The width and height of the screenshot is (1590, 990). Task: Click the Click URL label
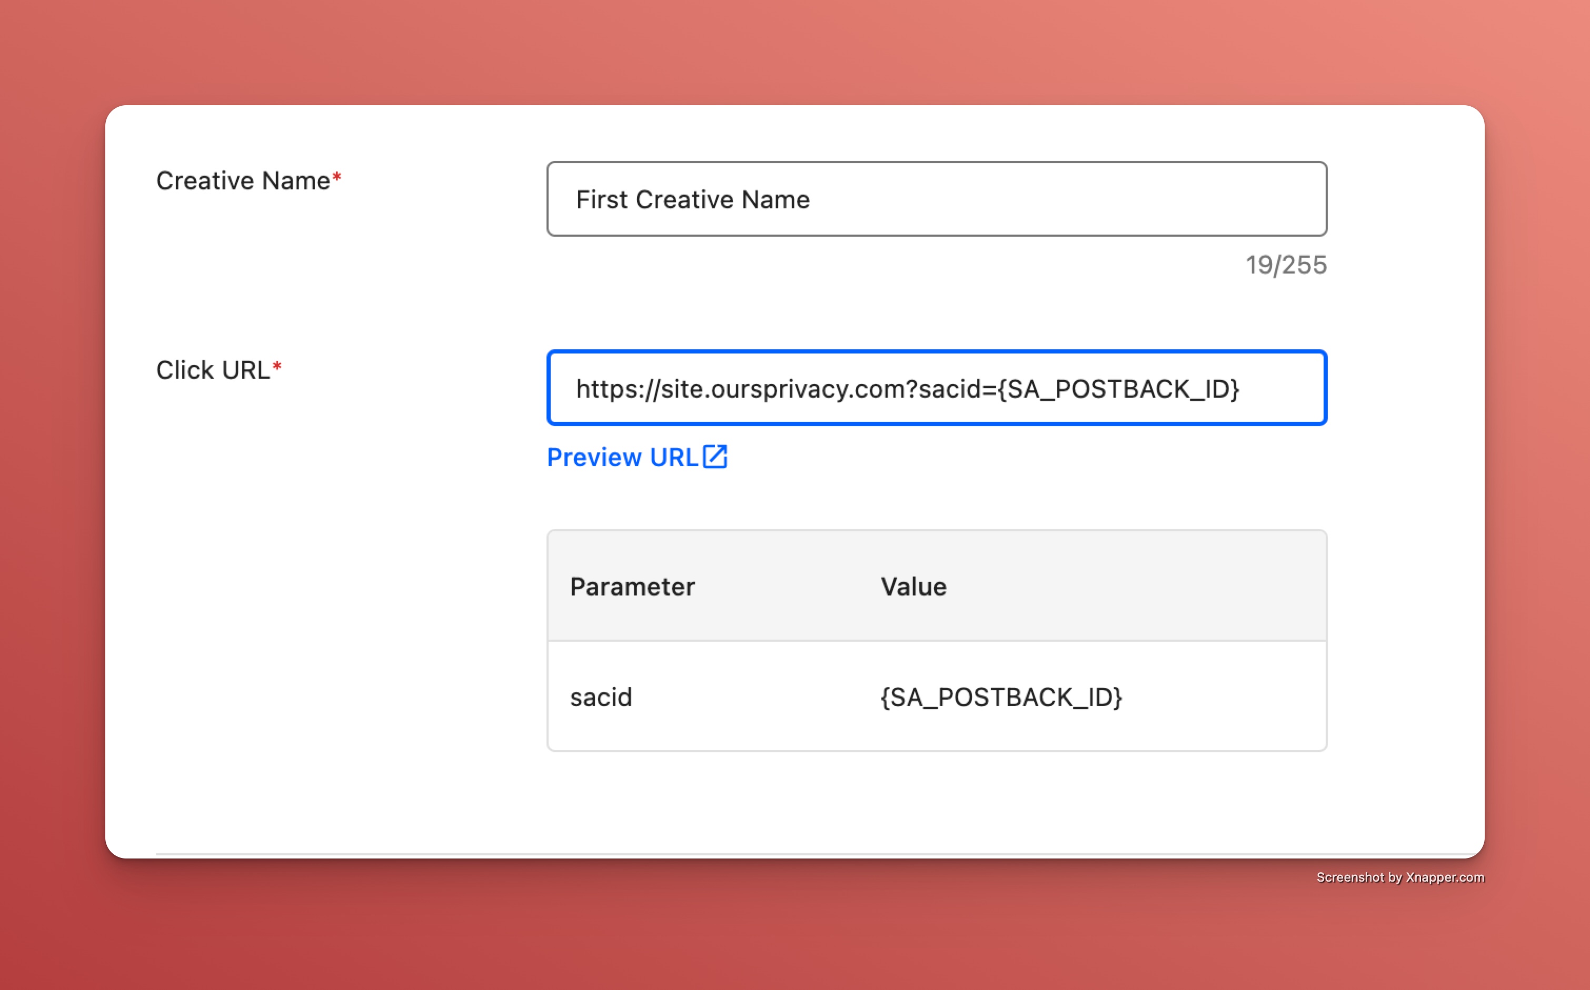click(x=212, y=370)
